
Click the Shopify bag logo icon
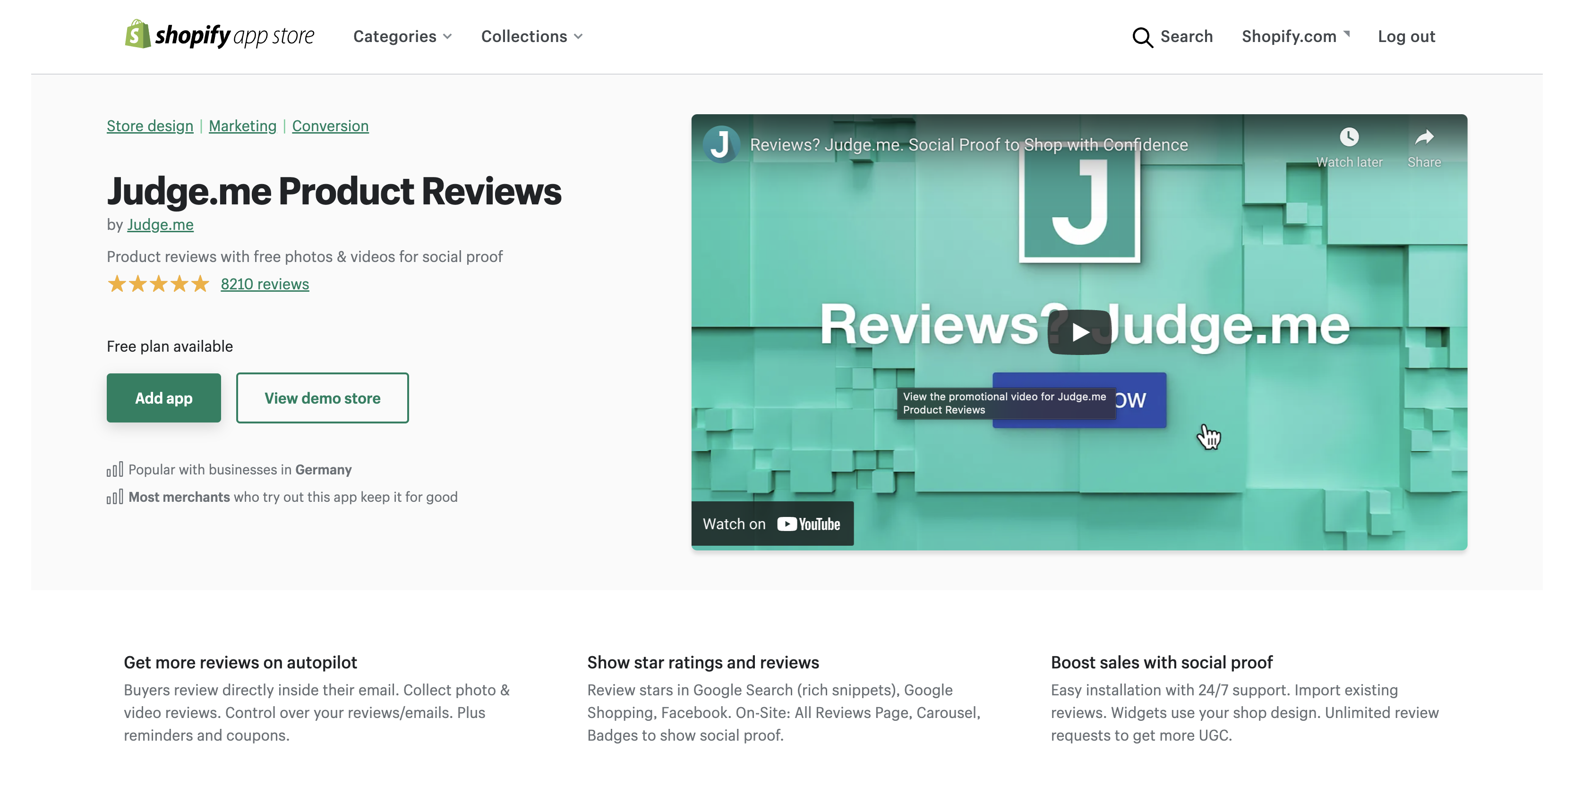tap(137, 34)
